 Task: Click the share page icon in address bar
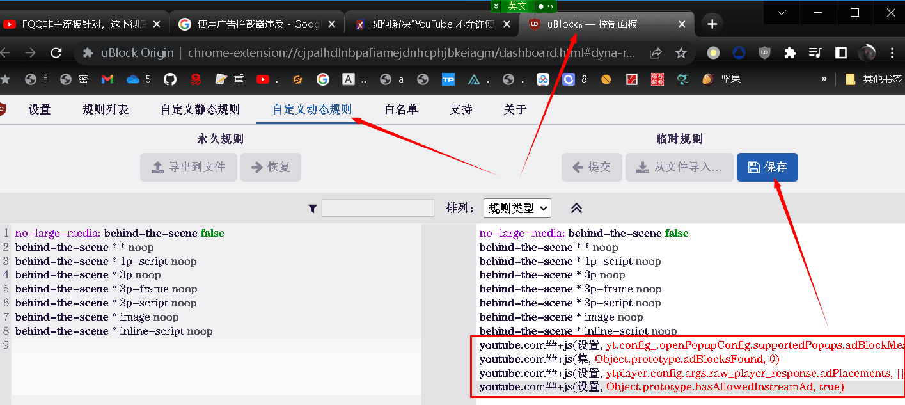656,53
